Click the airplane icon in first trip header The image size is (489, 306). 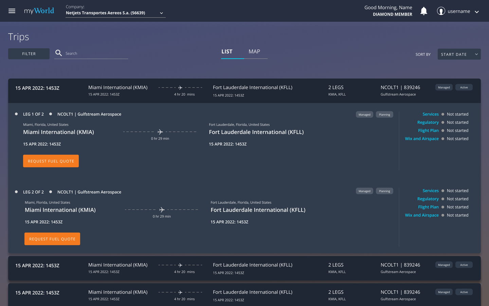[180, 88]
